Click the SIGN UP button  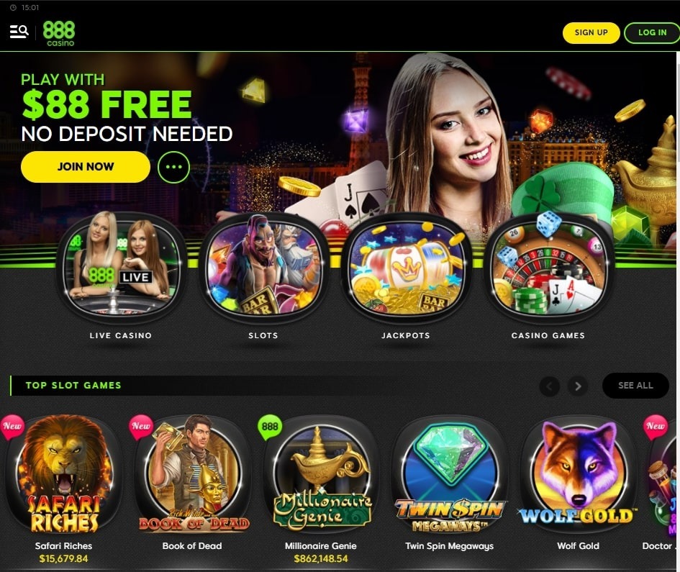click(x=591, y=32)
